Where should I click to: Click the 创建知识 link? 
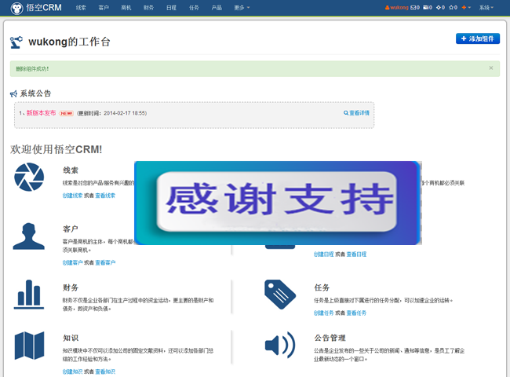click(72, 372)
